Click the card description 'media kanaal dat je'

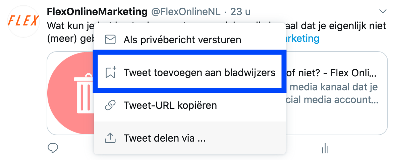click(334, 87)
